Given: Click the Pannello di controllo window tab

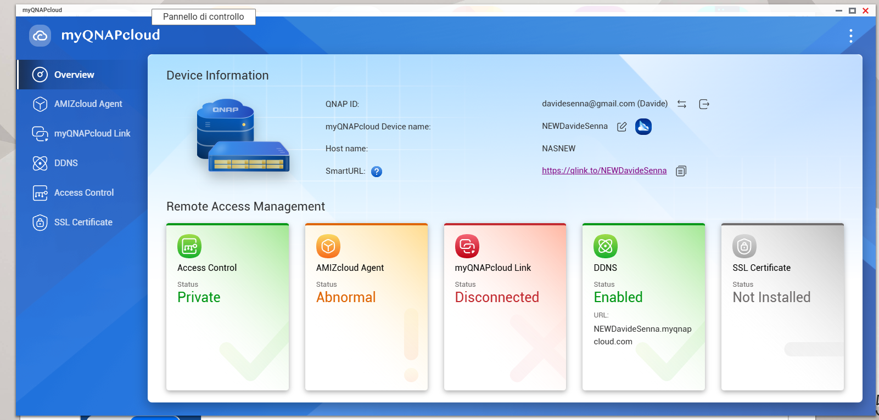Looking at the screenshot, I should click(x=203, y=17).
